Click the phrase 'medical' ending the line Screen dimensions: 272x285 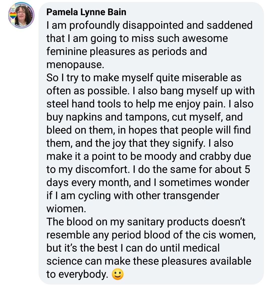click(x=201, y=248)
